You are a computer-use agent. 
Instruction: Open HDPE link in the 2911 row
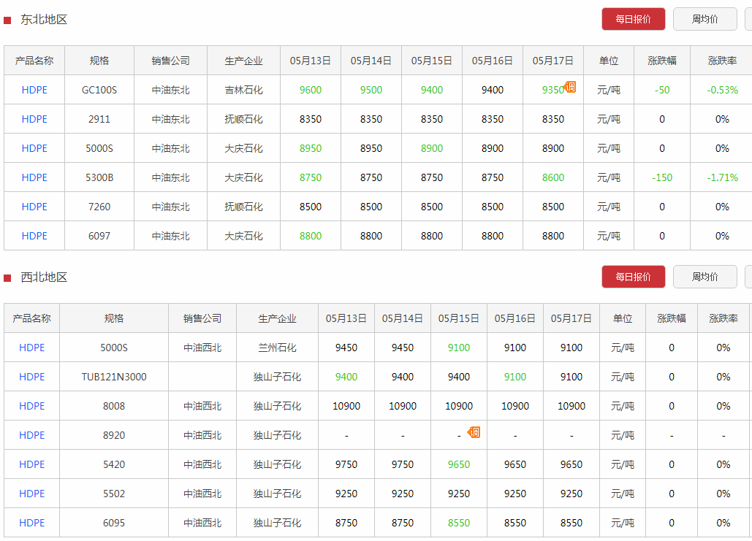click(34, 119)
